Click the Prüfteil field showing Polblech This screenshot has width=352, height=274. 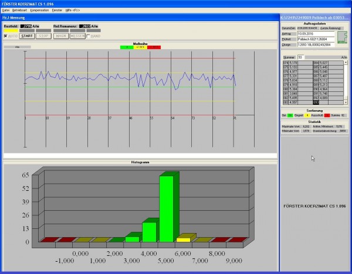316,39
